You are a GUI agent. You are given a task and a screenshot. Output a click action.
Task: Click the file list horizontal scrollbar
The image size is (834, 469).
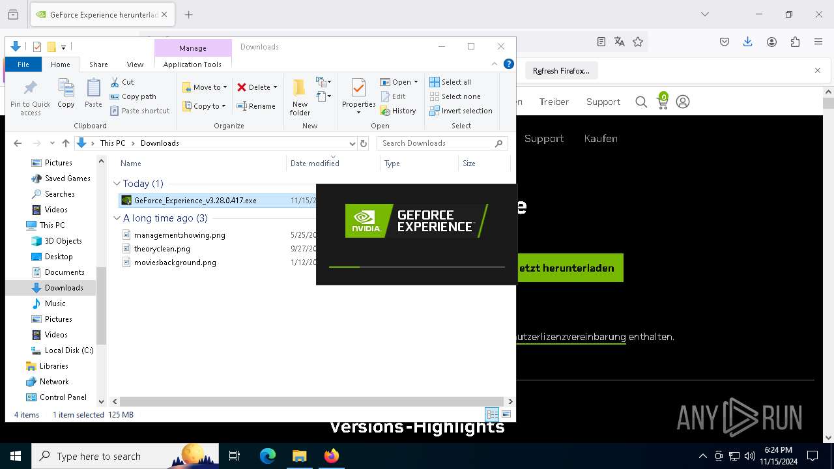(x=311, y=401)
